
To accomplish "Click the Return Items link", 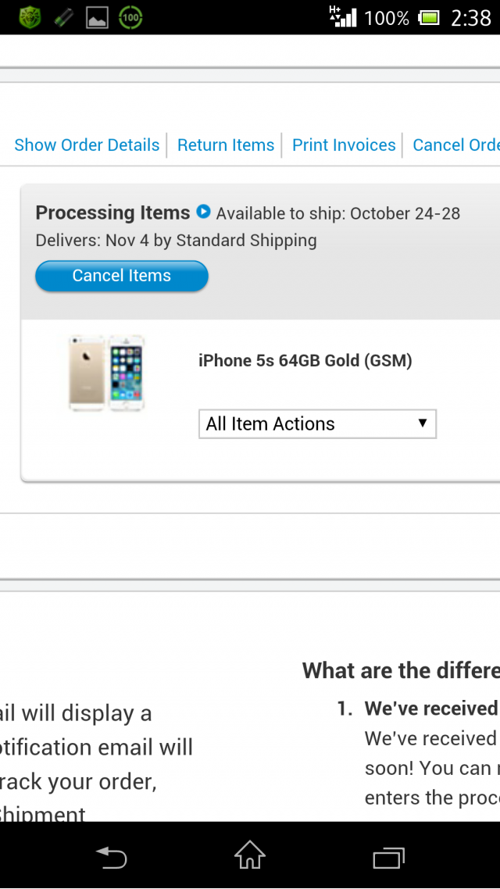I will point(226,145).
